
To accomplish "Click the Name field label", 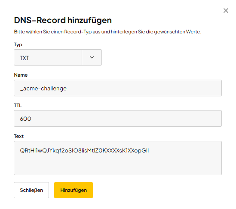I will coord(21,75).
